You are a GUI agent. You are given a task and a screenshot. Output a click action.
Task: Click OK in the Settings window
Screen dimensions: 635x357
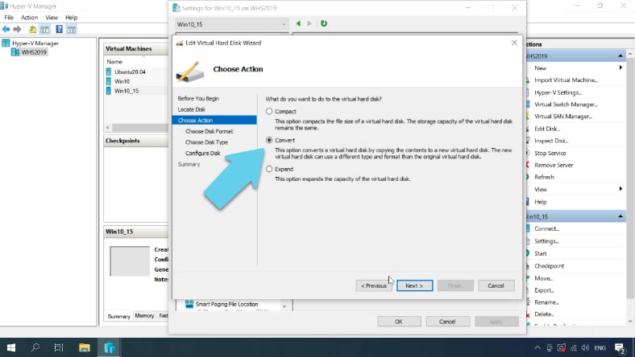(399, 322)
